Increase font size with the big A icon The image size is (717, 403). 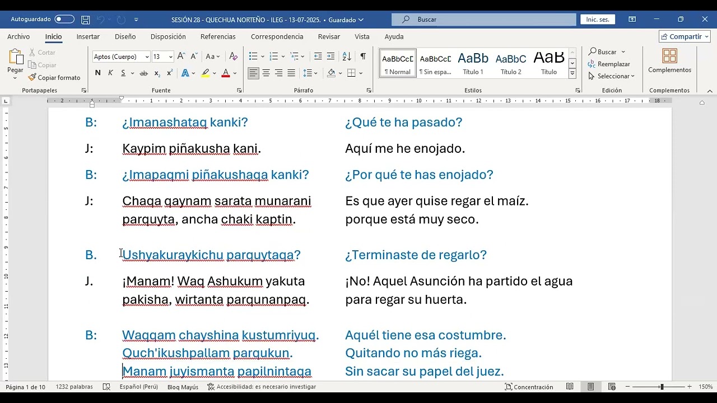(x=181, y=57)
